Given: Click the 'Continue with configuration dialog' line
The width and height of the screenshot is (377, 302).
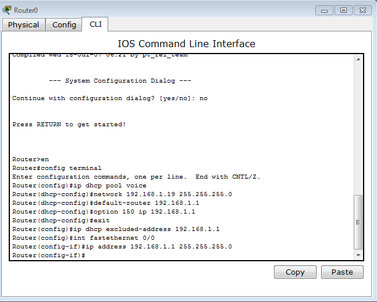Looking at the screenshot, I should 110,98.
